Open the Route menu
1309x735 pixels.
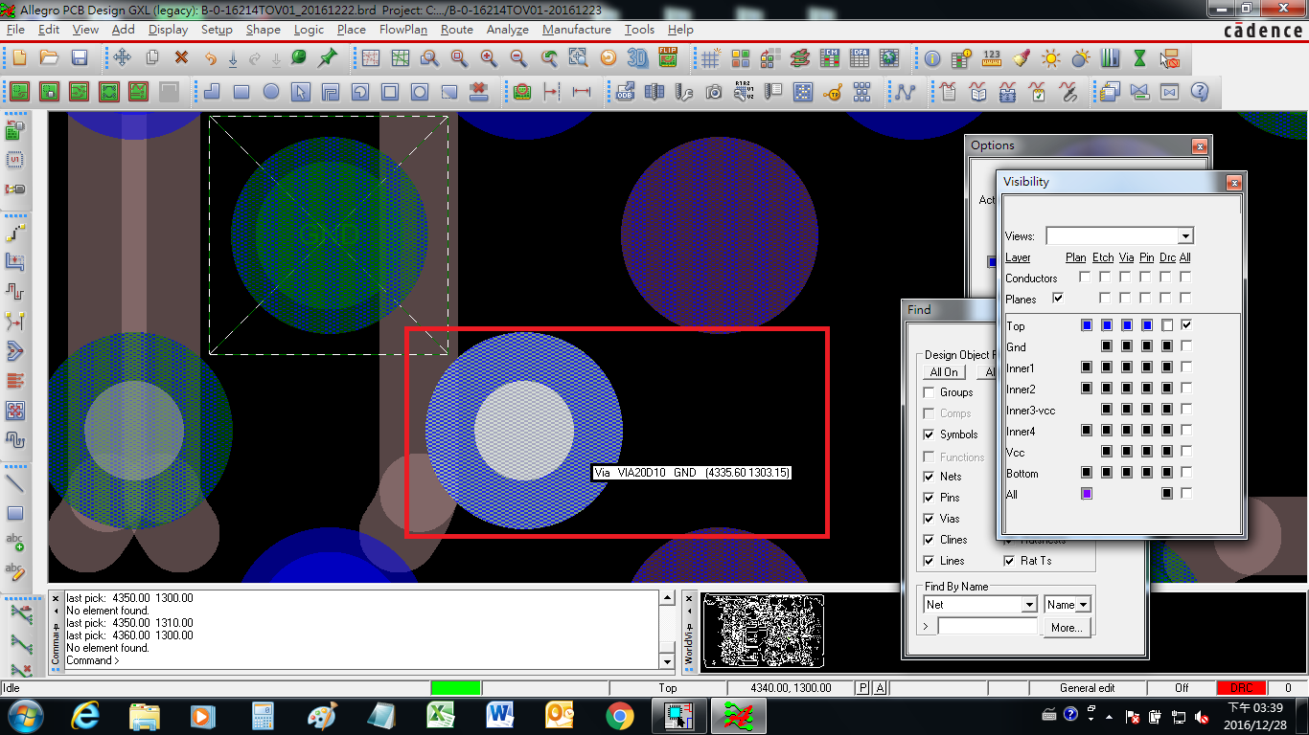pyautogui.click(x=457, y=30)
